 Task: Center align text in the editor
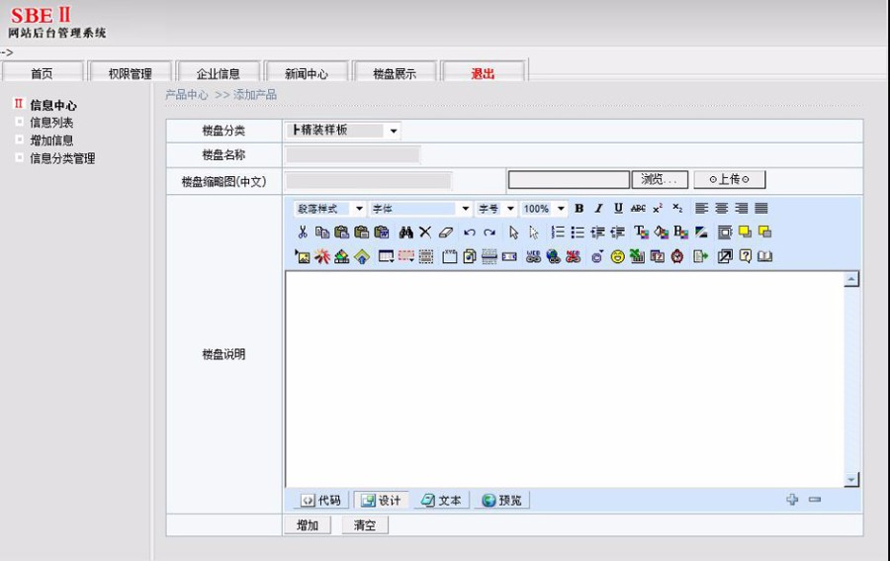point(722,209)
